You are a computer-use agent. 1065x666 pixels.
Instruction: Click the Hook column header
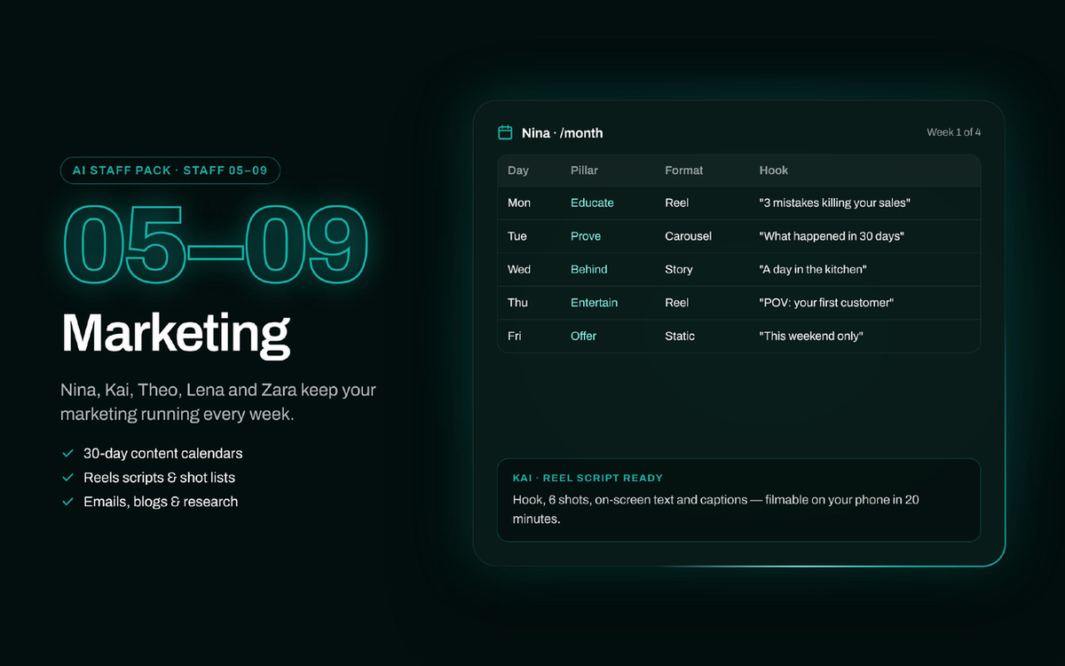(774, 170)
